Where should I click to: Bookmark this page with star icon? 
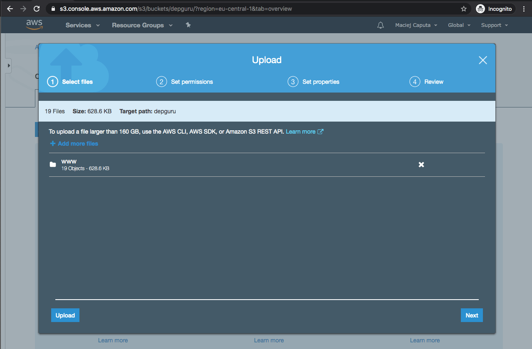(464, 9)
